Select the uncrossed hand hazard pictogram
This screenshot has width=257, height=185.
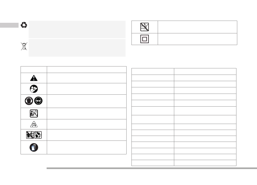(38, 135)
